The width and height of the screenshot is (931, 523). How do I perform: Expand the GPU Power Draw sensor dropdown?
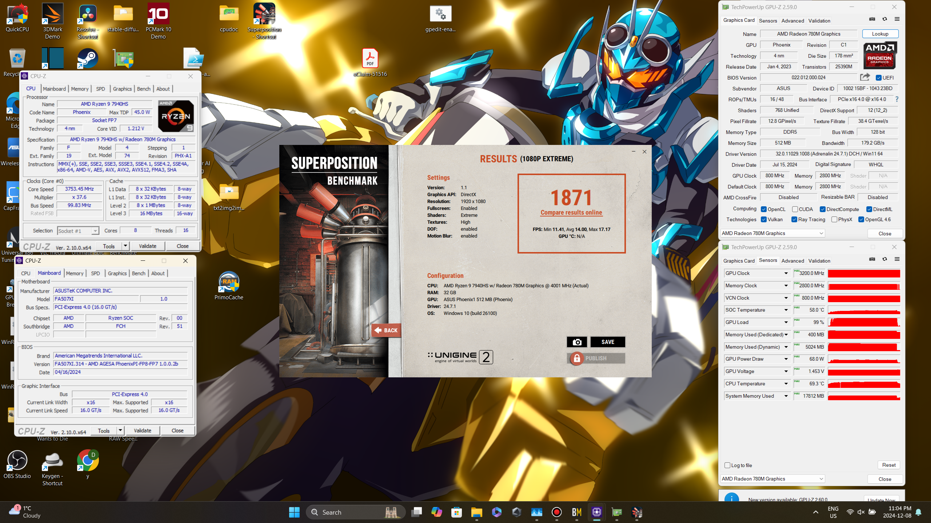coord(786,359)
